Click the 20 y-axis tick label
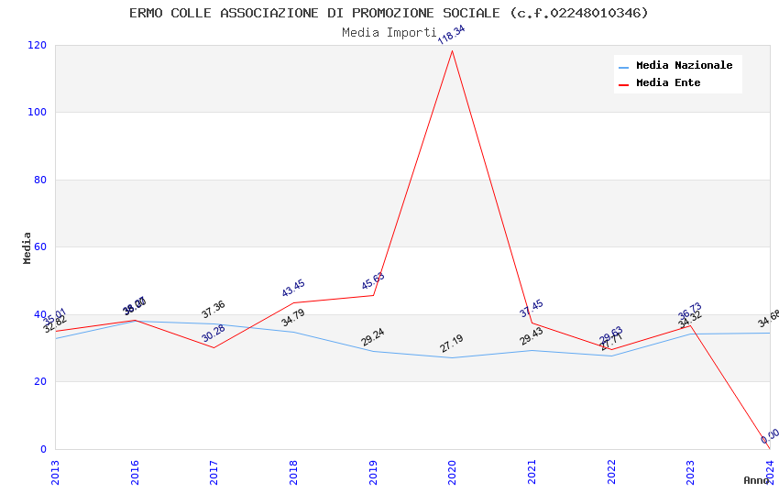 (40, 381)
